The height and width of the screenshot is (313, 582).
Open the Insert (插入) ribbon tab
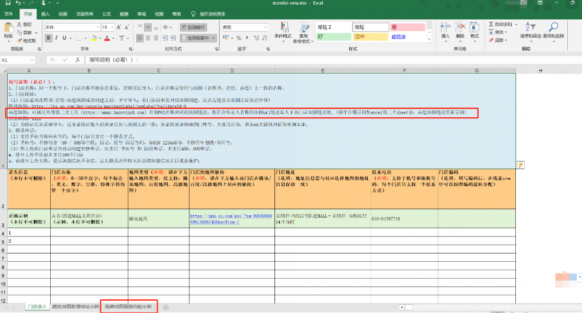45,14
